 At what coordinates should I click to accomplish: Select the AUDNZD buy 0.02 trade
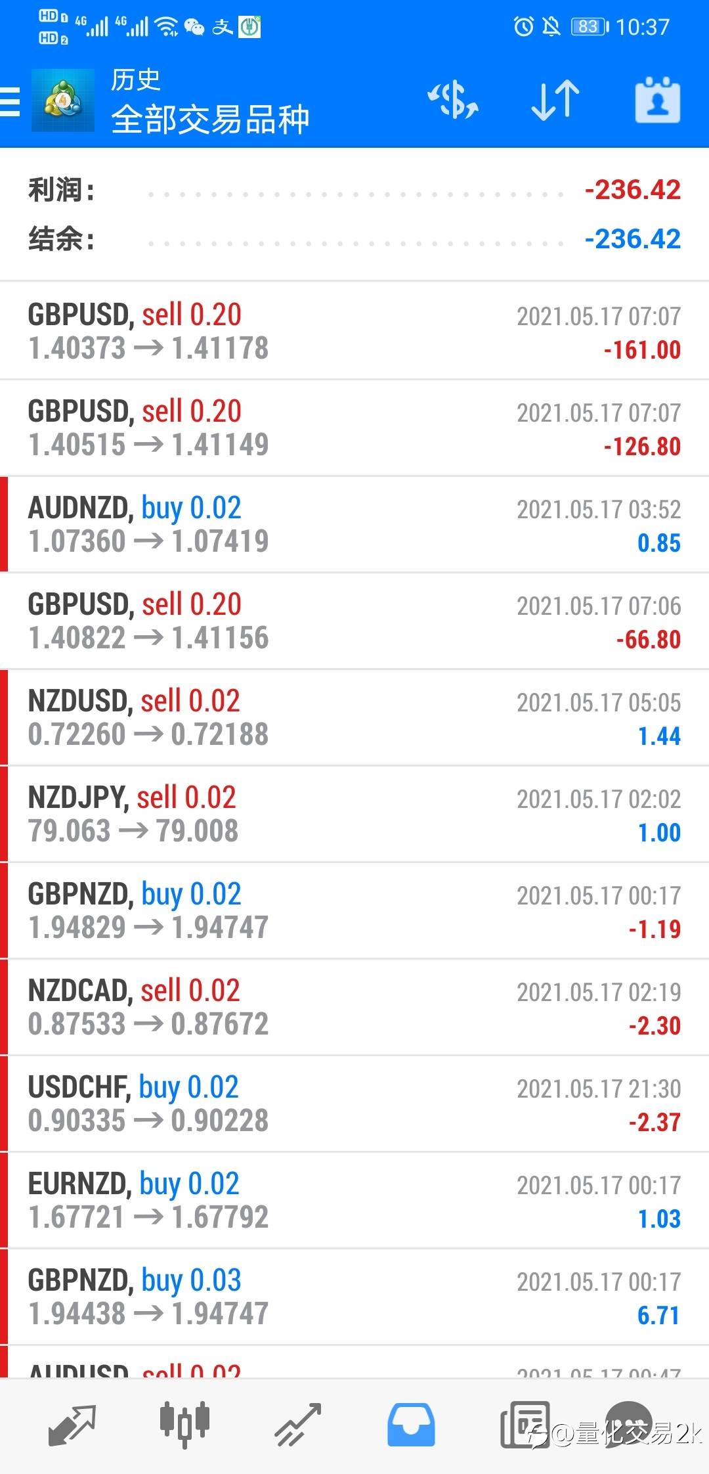(x=354, y=524)
